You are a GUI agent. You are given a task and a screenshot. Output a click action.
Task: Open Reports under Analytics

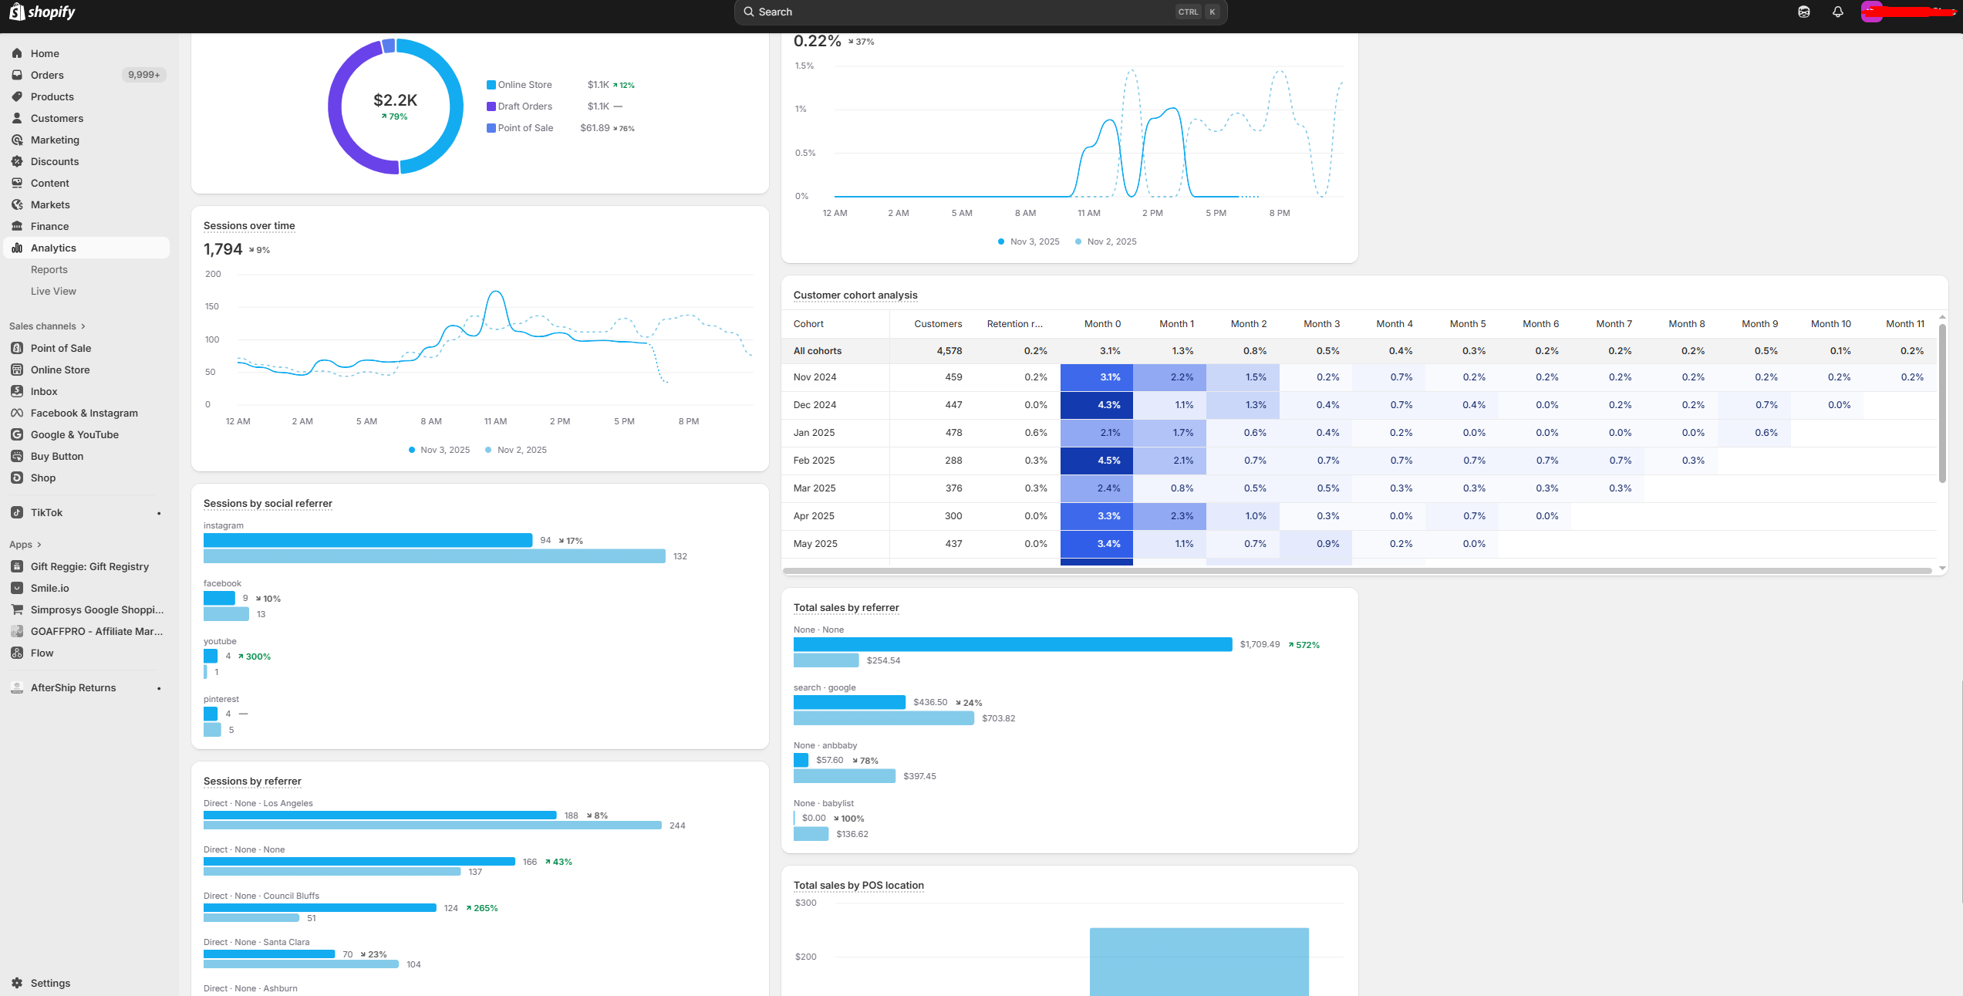coord(49,269)
